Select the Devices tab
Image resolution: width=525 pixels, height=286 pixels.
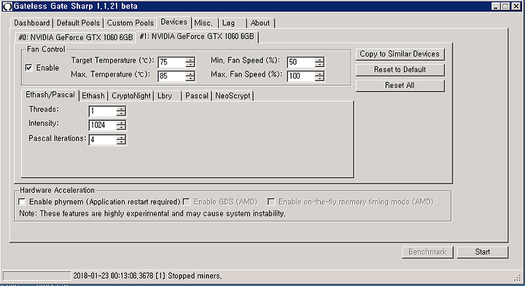pyautogui.click(x=174, y=22)
